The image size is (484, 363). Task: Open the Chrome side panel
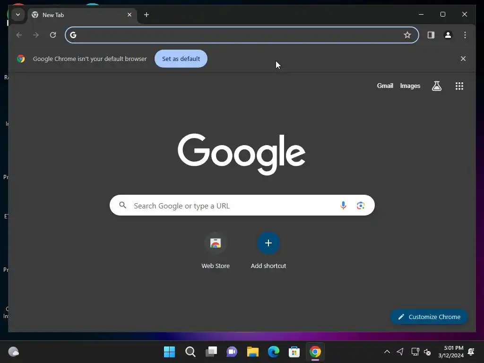click(431, 35)
